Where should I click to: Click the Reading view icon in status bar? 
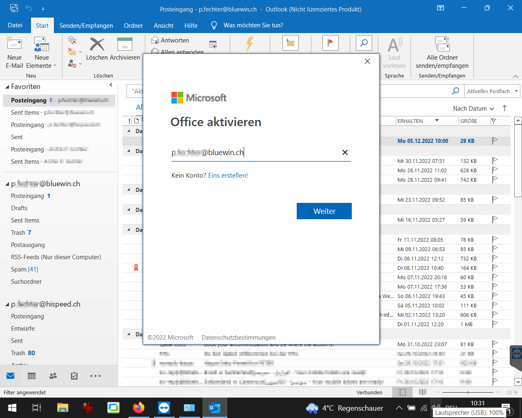point(422,392)
